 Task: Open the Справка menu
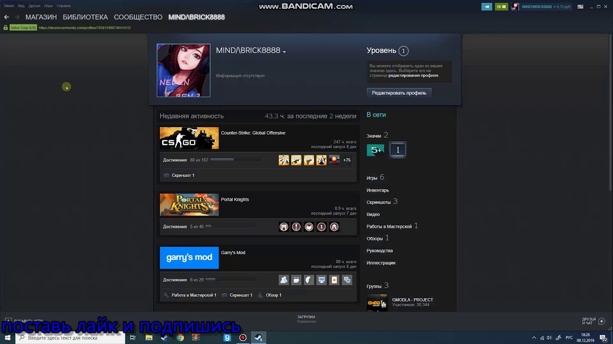tap(63, 6)
